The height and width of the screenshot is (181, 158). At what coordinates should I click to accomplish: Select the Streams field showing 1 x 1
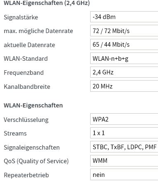[x=124, y=133]
